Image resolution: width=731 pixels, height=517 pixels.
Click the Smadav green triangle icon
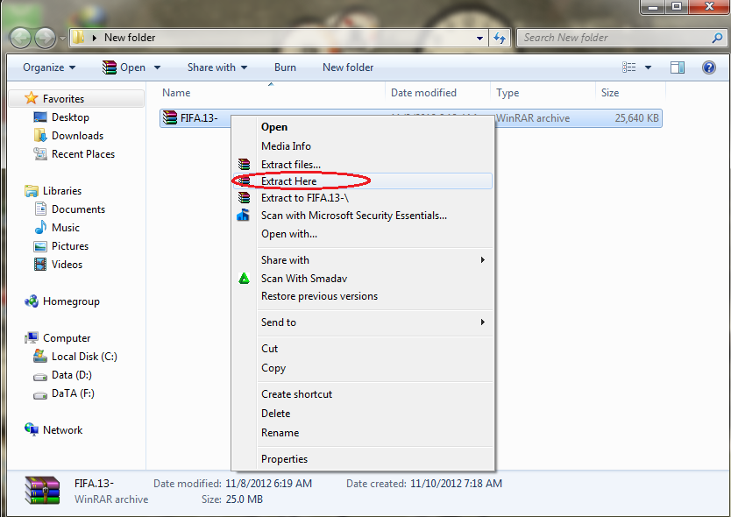click(x=244, y=279)
